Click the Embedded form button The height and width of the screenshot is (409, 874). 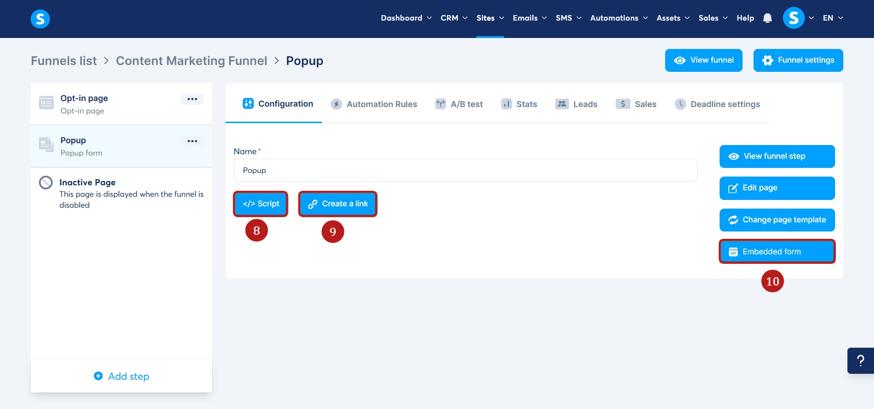(x=777, y=252)
